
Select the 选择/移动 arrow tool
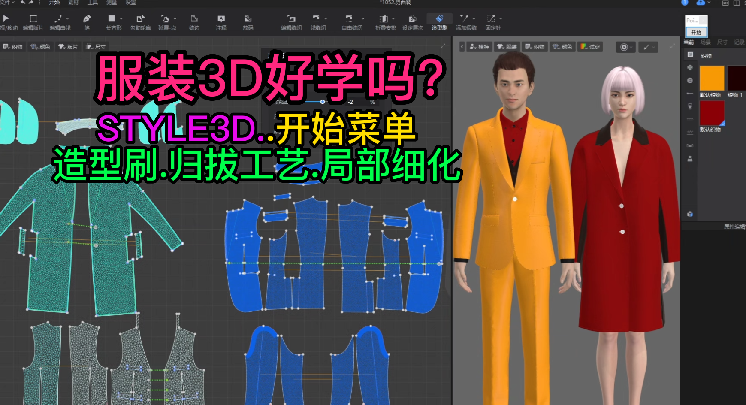click(x=8, y=22)
